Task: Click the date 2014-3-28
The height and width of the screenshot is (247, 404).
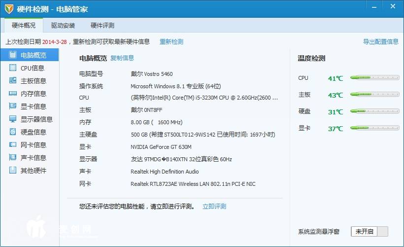Action: 54,42
